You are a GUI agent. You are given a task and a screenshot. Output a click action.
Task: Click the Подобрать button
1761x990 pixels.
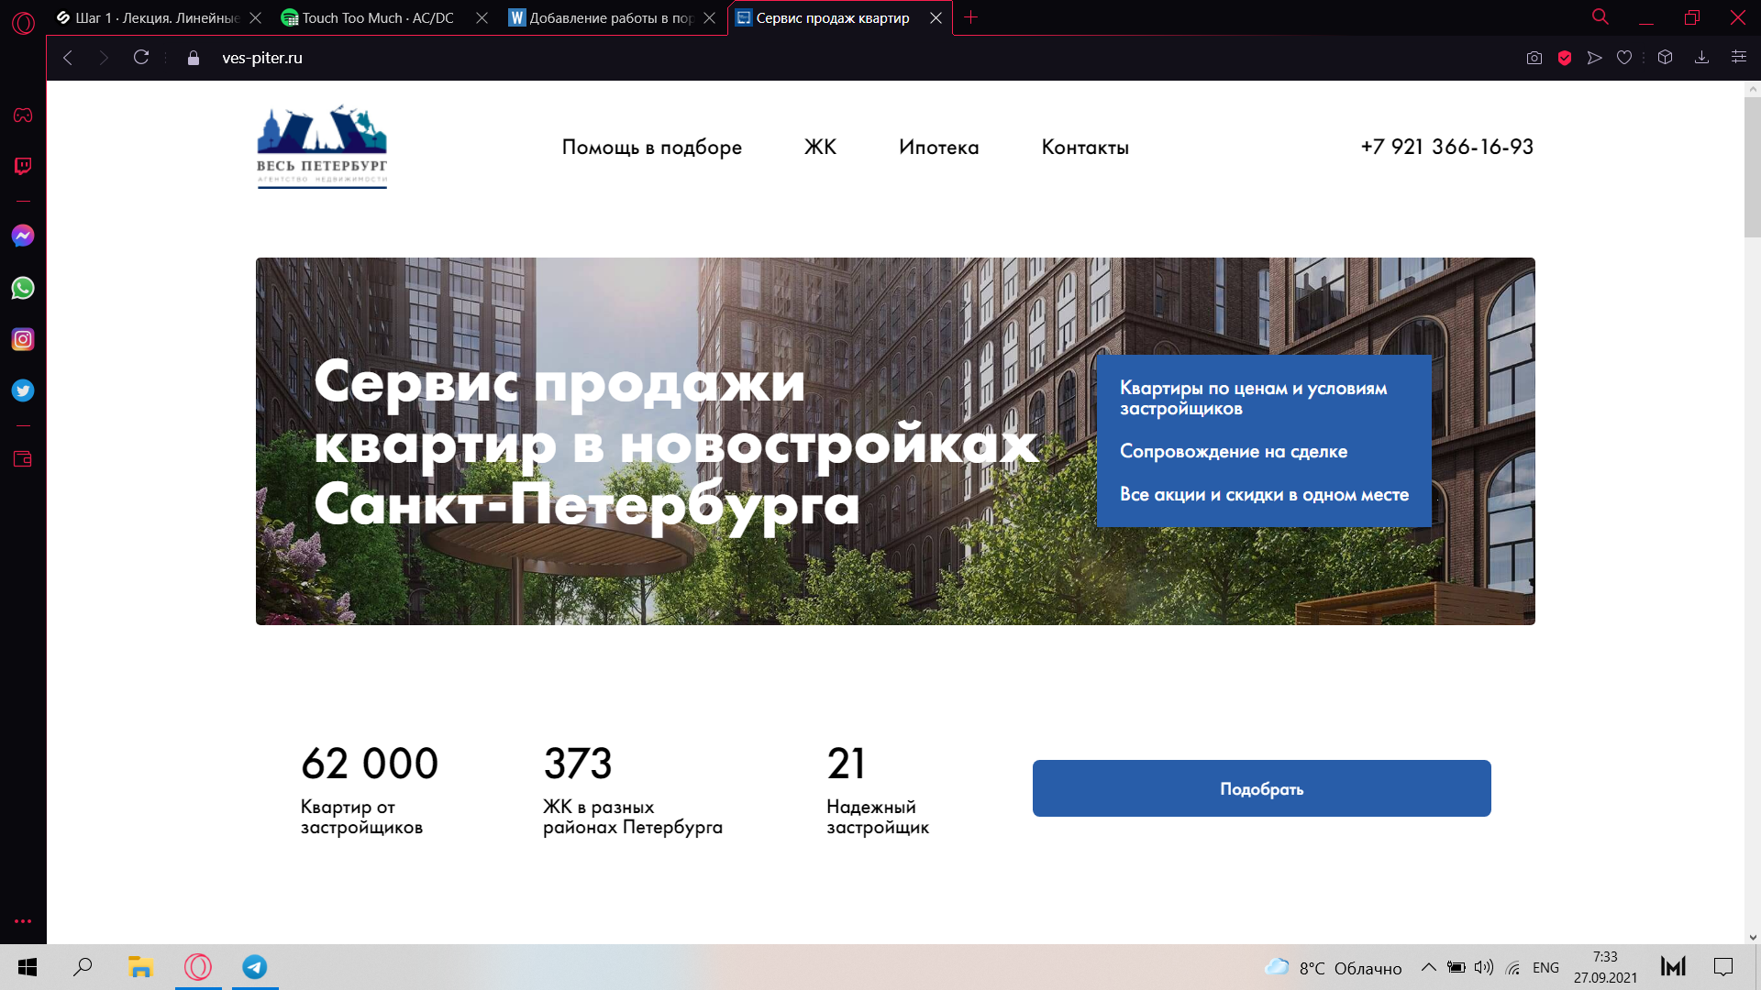[1261, 788]
